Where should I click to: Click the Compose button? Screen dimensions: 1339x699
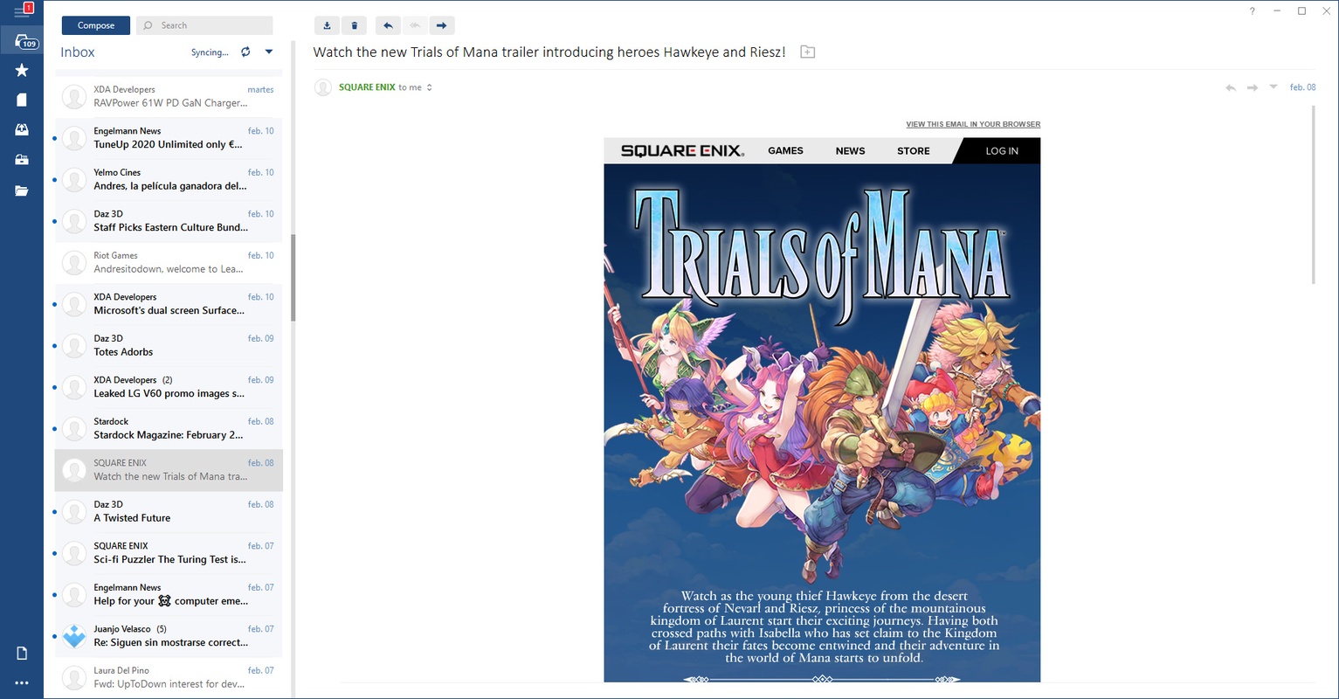[96, 25]
